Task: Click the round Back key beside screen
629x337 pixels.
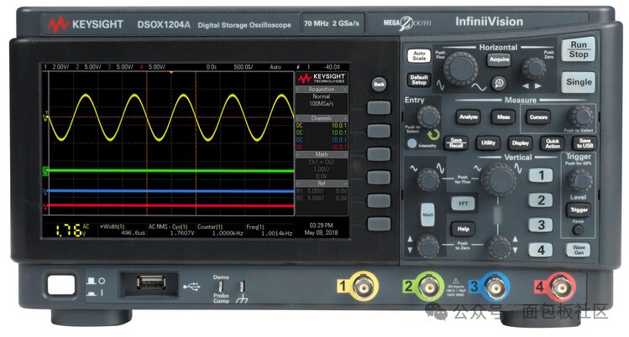Action: [x=379, y=84]
